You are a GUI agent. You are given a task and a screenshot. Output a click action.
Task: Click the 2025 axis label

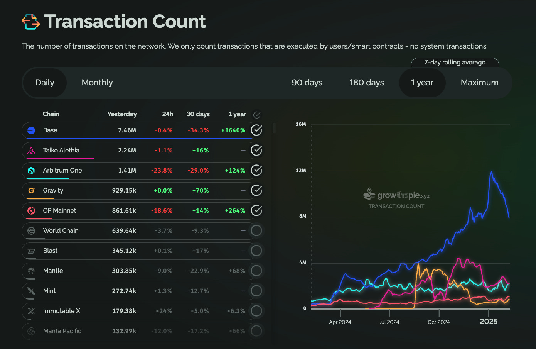pyautogui.click(x=489, y=322)
